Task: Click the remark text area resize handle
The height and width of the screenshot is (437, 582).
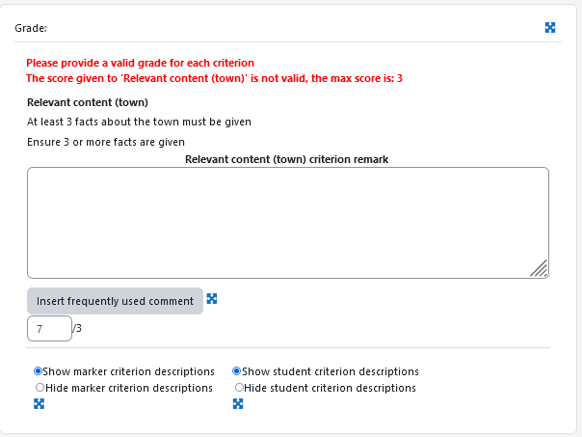Action: (x=539, y=268)
